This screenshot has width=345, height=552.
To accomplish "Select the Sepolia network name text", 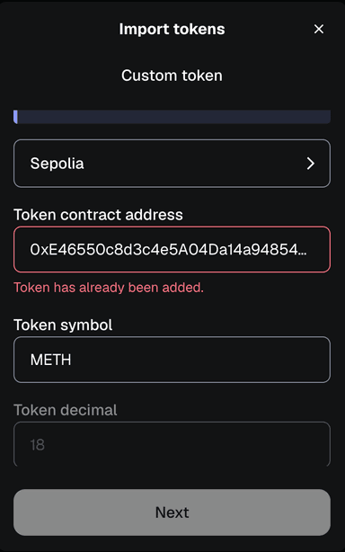I will 57,164.
